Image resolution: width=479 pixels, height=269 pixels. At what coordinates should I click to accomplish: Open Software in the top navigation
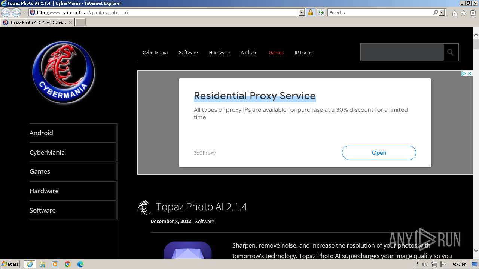[188, 52]
